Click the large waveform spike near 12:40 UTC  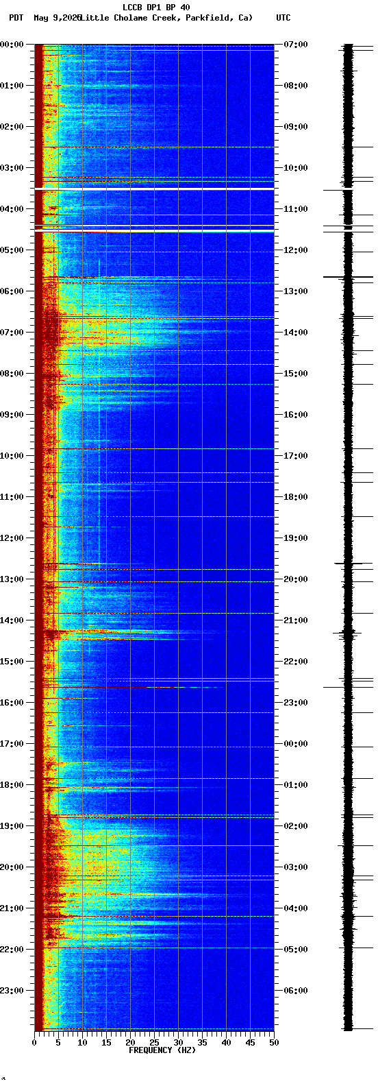click(x=348, y=277)
